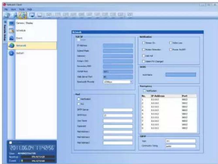Click the IP Address field under TCP/IP
The width and height of the screenshot is (218, 164).
point(118,46)
